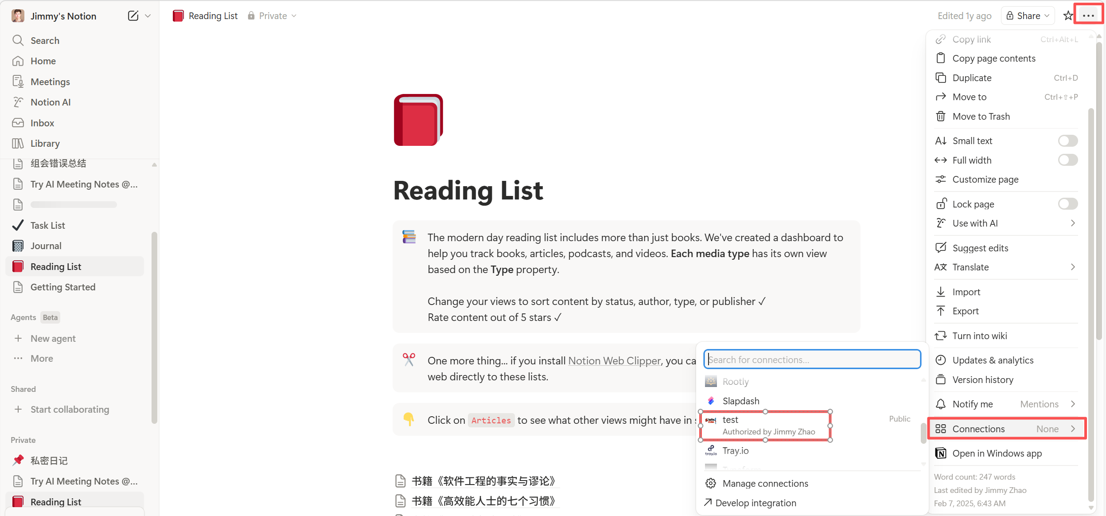Open the Inbox
The height and width of the screenshot is (516, 1106).
point(43,123)
